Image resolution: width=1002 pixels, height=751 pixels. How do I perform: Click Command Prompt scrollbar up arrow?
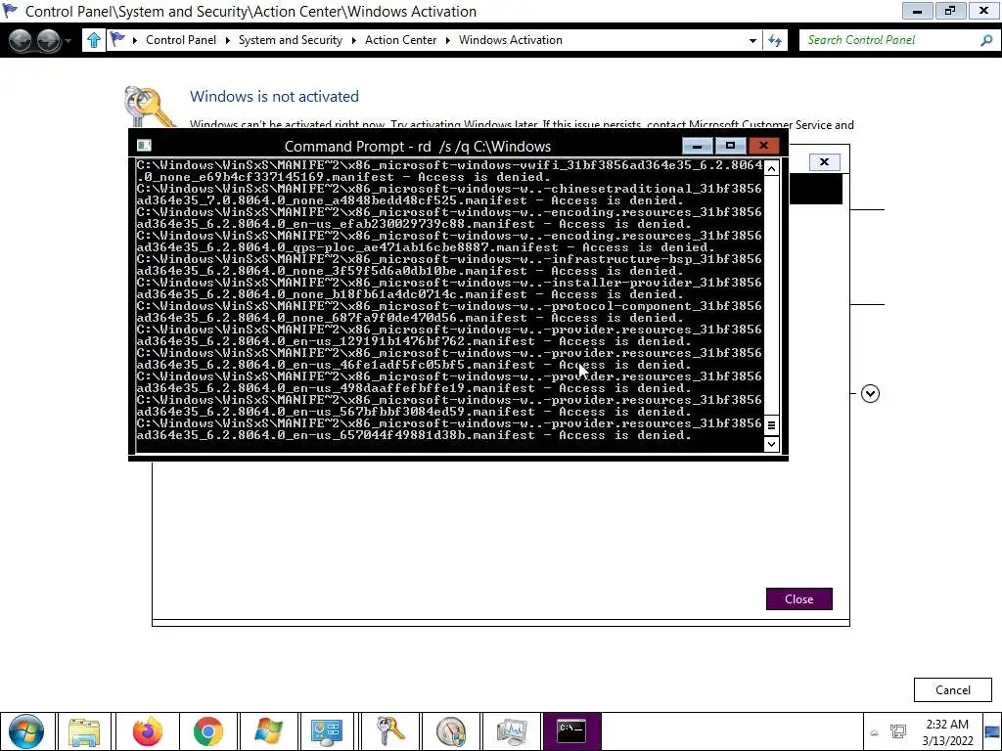771,168
